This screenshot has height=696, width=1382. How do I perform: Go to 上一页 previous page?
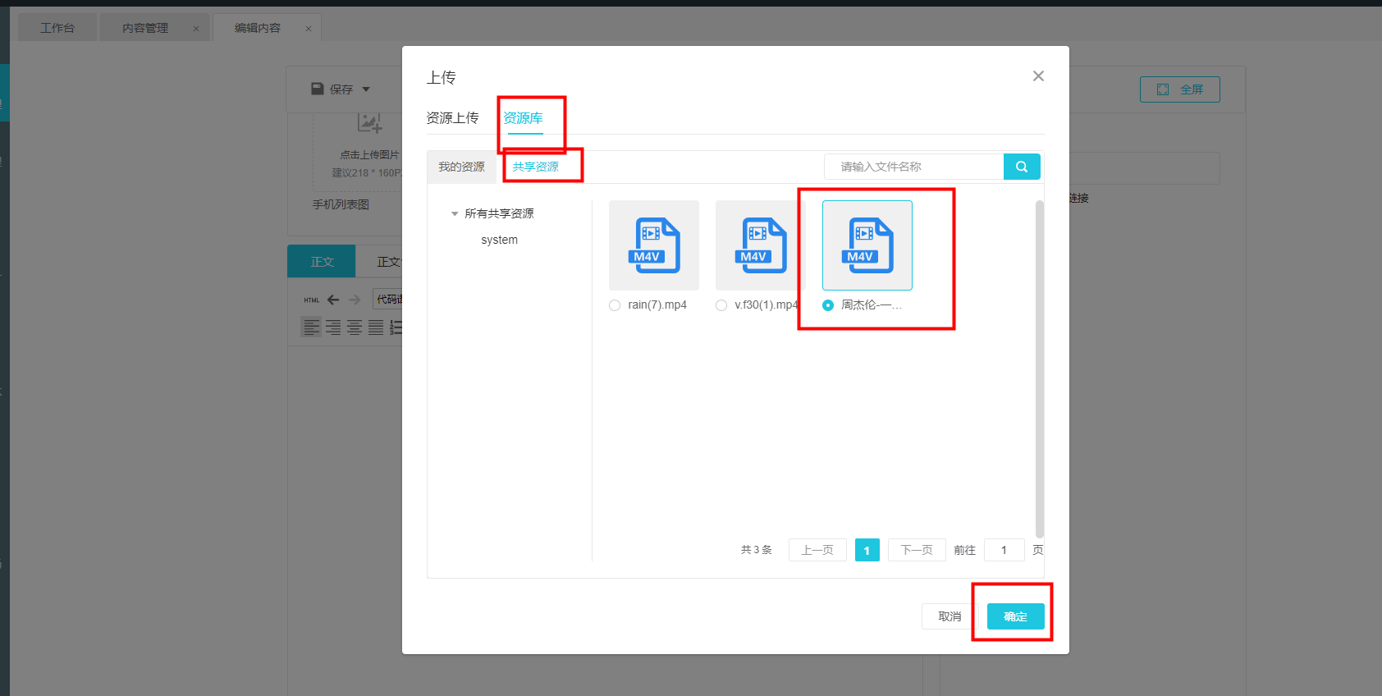817,550
